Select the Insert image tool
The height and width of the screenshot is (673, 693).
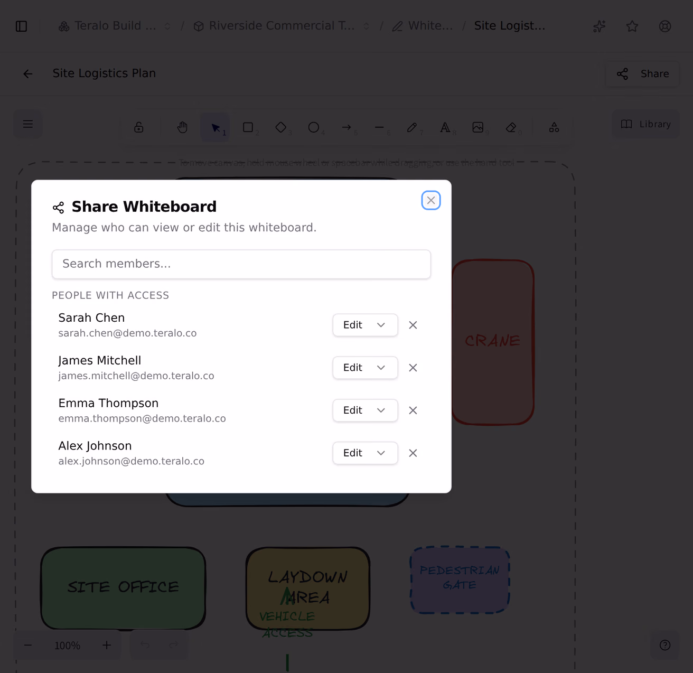tap(478, 127)
